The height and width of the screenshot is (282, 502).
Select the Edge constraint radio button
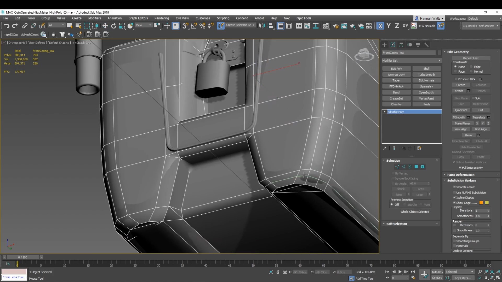click(x=471, y=67)
